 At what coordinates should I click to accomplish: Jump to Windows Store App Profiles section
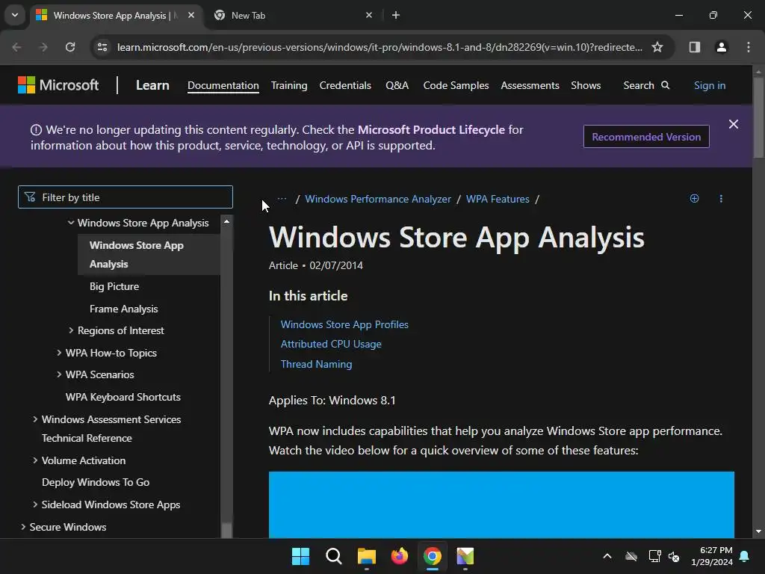tap(344, 324)
